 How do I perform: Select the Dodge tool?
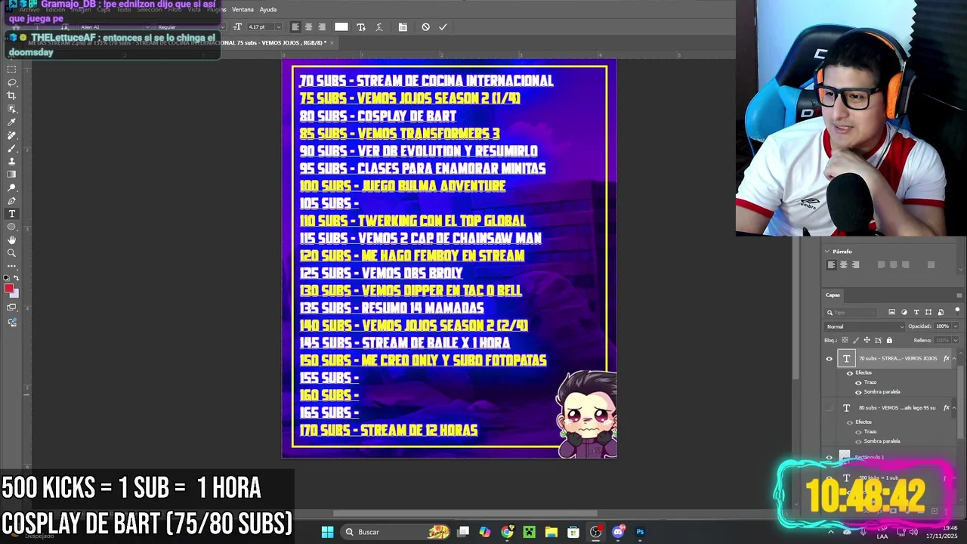click(x=11, y=187)
